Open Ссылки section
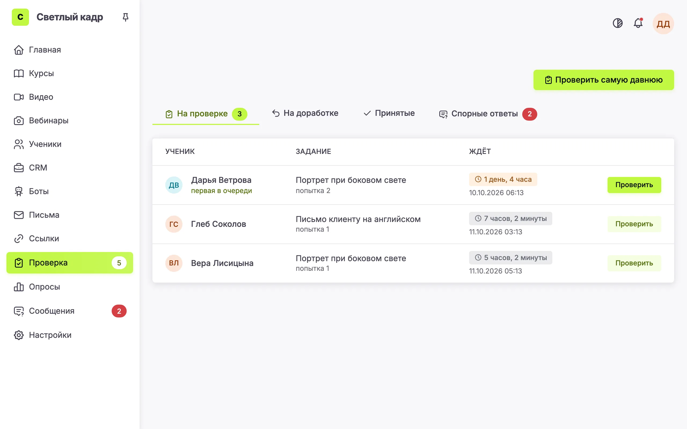687x429 pixels. click(x=70, y=239)
